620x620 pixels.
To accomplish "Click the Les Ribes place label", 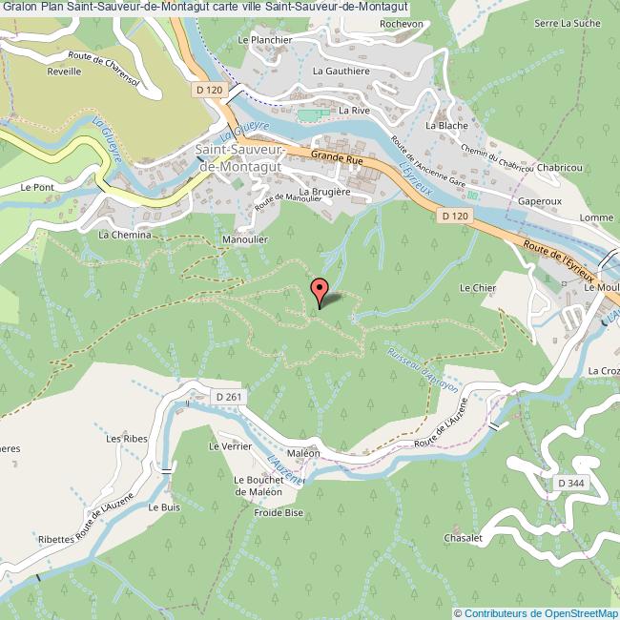I will 127,439.
